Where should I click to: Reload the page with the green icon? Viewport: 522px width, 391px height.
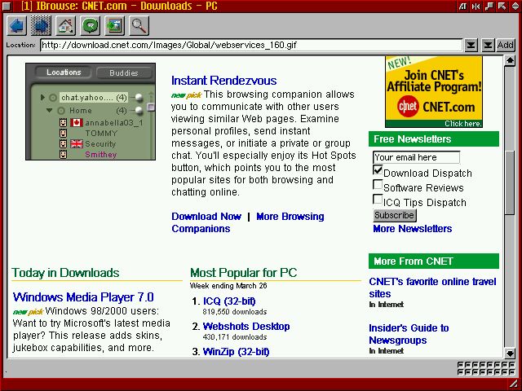(91, 25)
